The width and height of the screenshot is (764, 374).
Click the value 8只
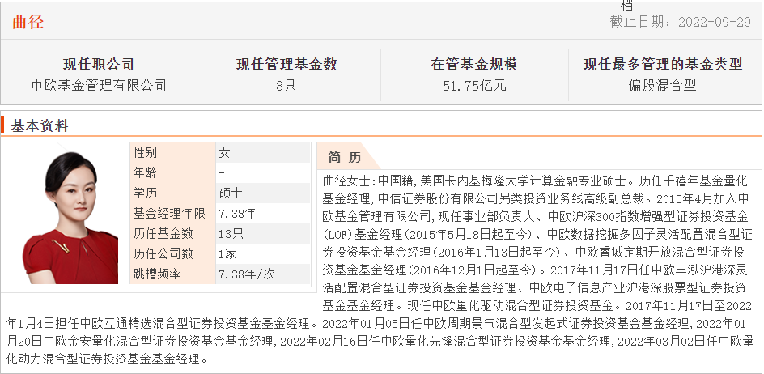(x=286, y=86)
